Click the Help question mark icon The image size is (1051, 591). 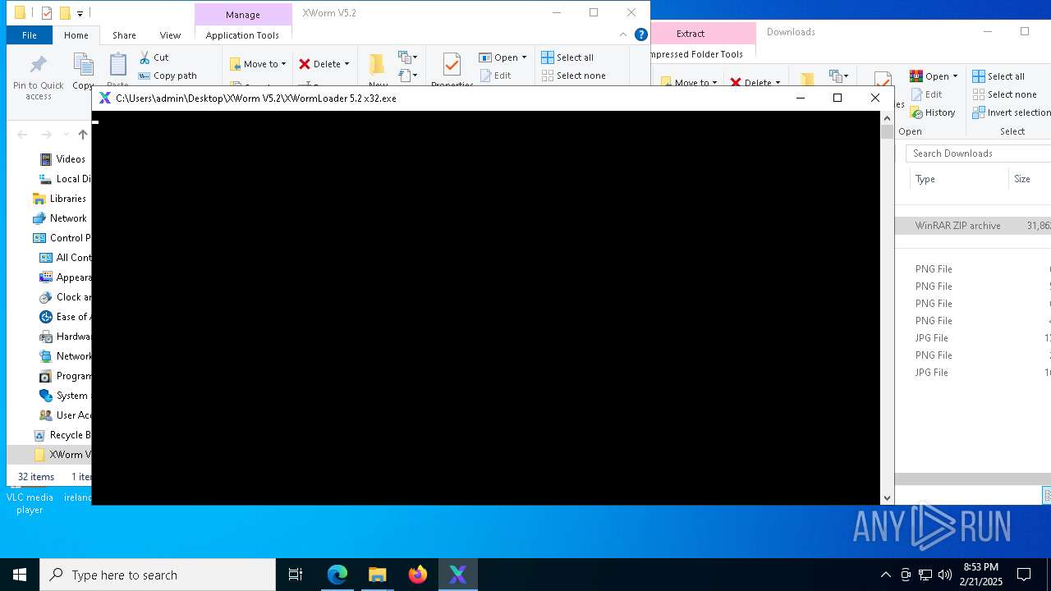click(x=641, y=34)
